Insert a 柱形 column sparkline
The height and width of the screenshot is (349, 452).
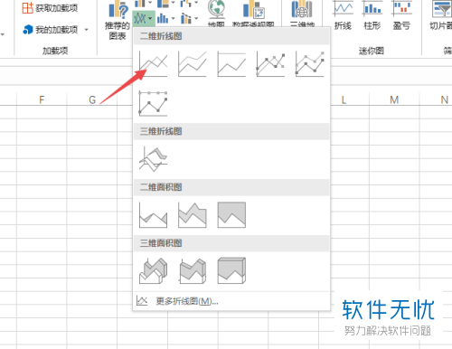pyautogui.click(x=372, y=15)
